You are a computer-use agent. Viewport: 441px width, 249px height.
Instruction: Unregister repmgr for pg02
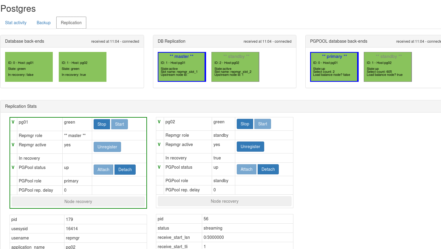coord(250,147)
